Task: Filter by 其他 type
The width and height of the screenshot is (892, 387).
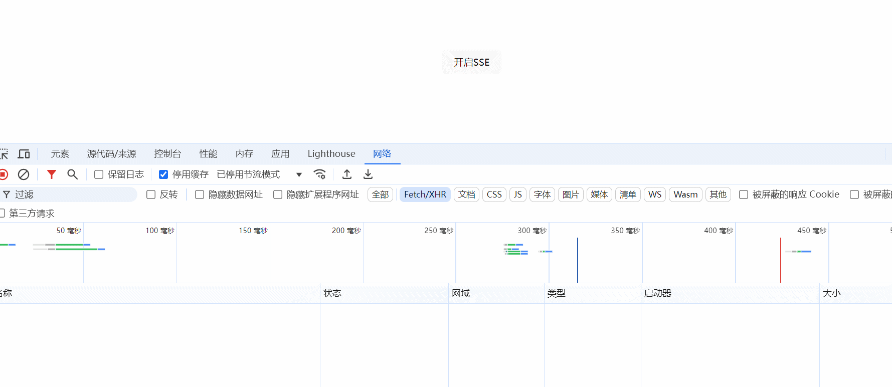Action: (718, 195)
